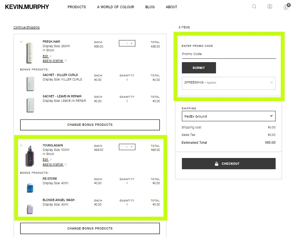Open the shopping bag cart icon
Screen dimensions: 300x237
[286, 6]
